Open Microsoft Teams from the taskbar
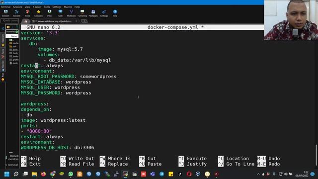This screenshot has height=179, width=318. [153, 174]
